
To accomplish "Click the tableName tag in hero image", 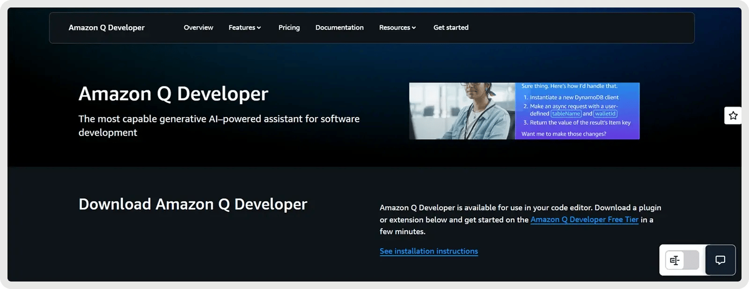I will pos(565,114).
